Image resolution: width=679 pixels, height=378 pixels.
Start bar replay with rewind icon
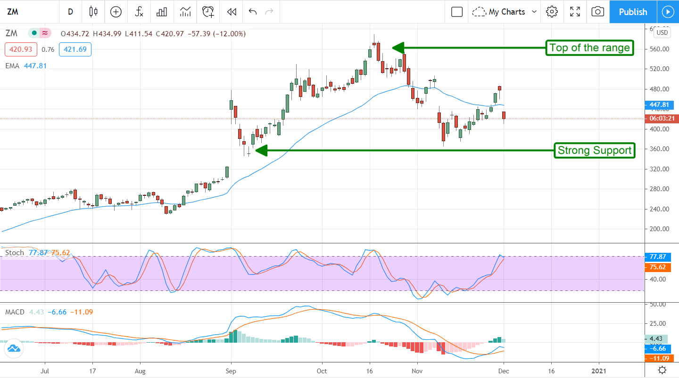coord(231,12)
